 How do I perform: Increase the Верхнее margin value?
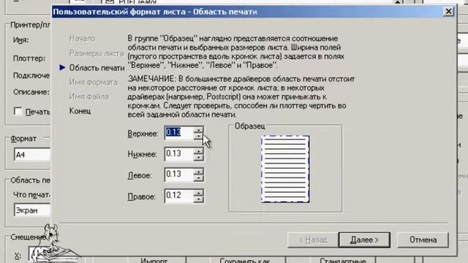(198, 130)
